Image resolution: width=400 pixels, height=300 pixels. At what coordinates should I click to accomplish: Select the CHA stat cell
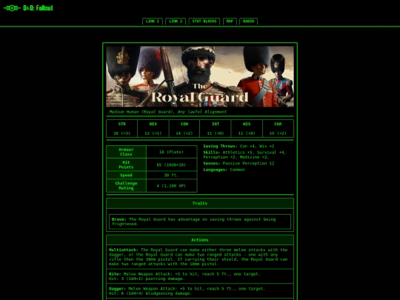point(278,129)
